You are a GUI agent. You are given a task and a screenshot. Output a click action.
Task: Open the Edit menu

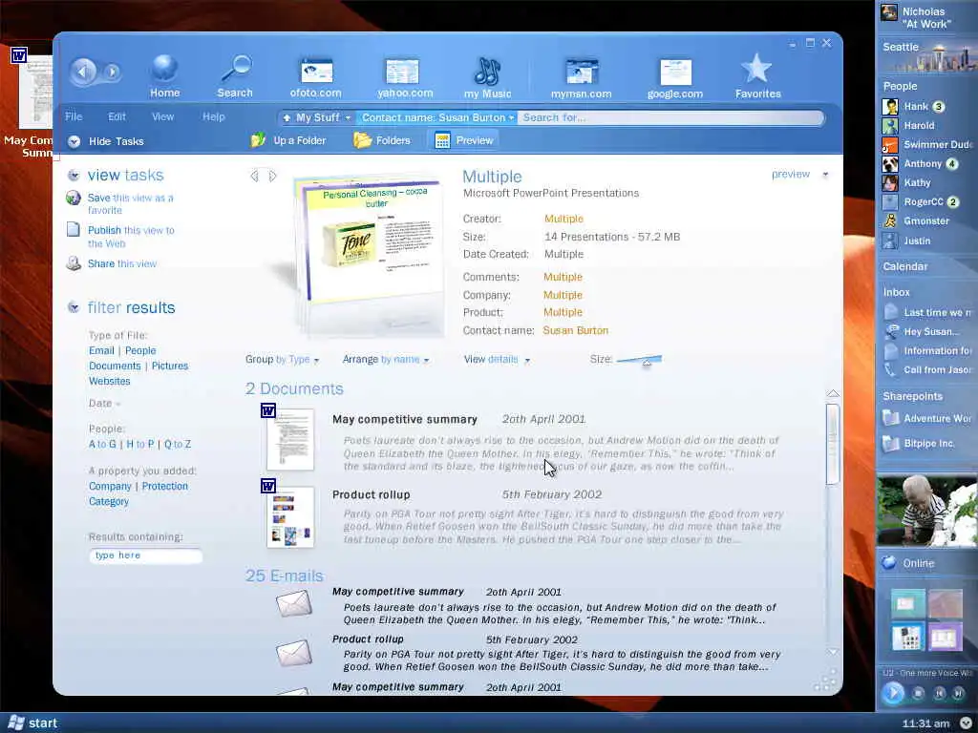117,116
